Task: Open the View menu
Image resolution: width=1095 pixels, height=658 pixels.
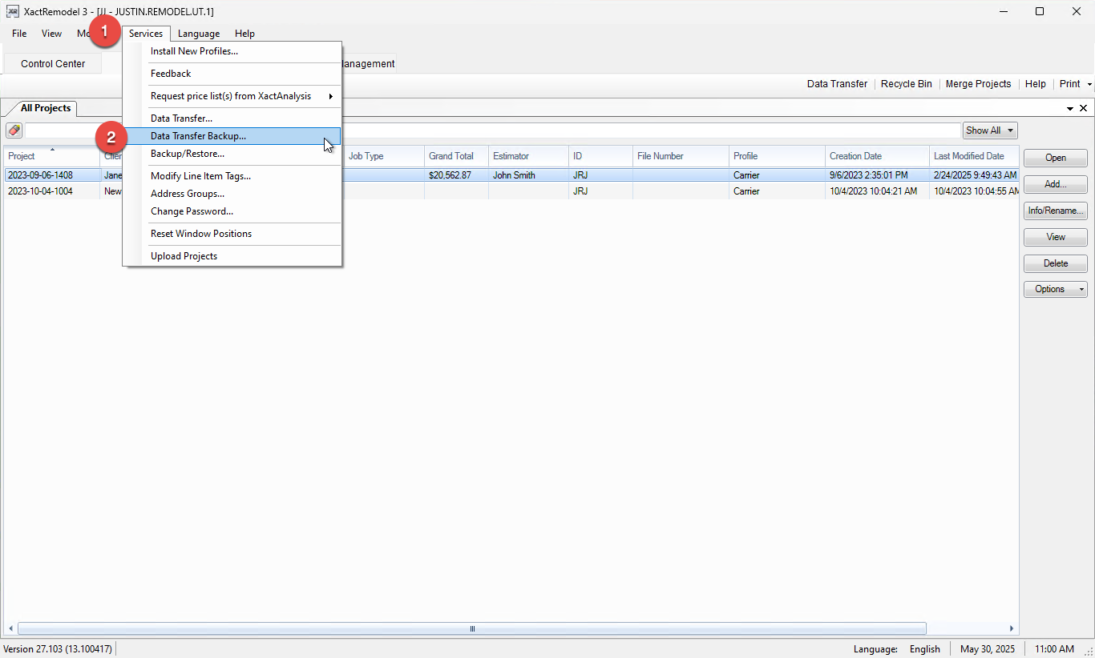Action: pos(52,34)
